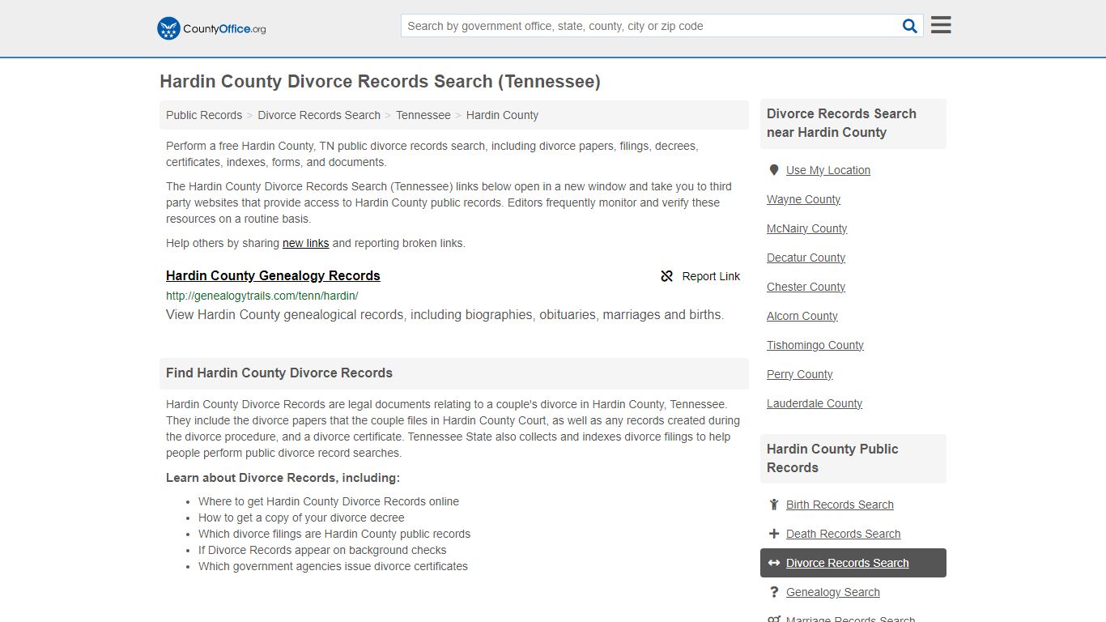Click the page title Hardin County Divorce Records Search
Image resolution: width=1106 pixels, height=622 pixels.
click(x=380, y=82)
